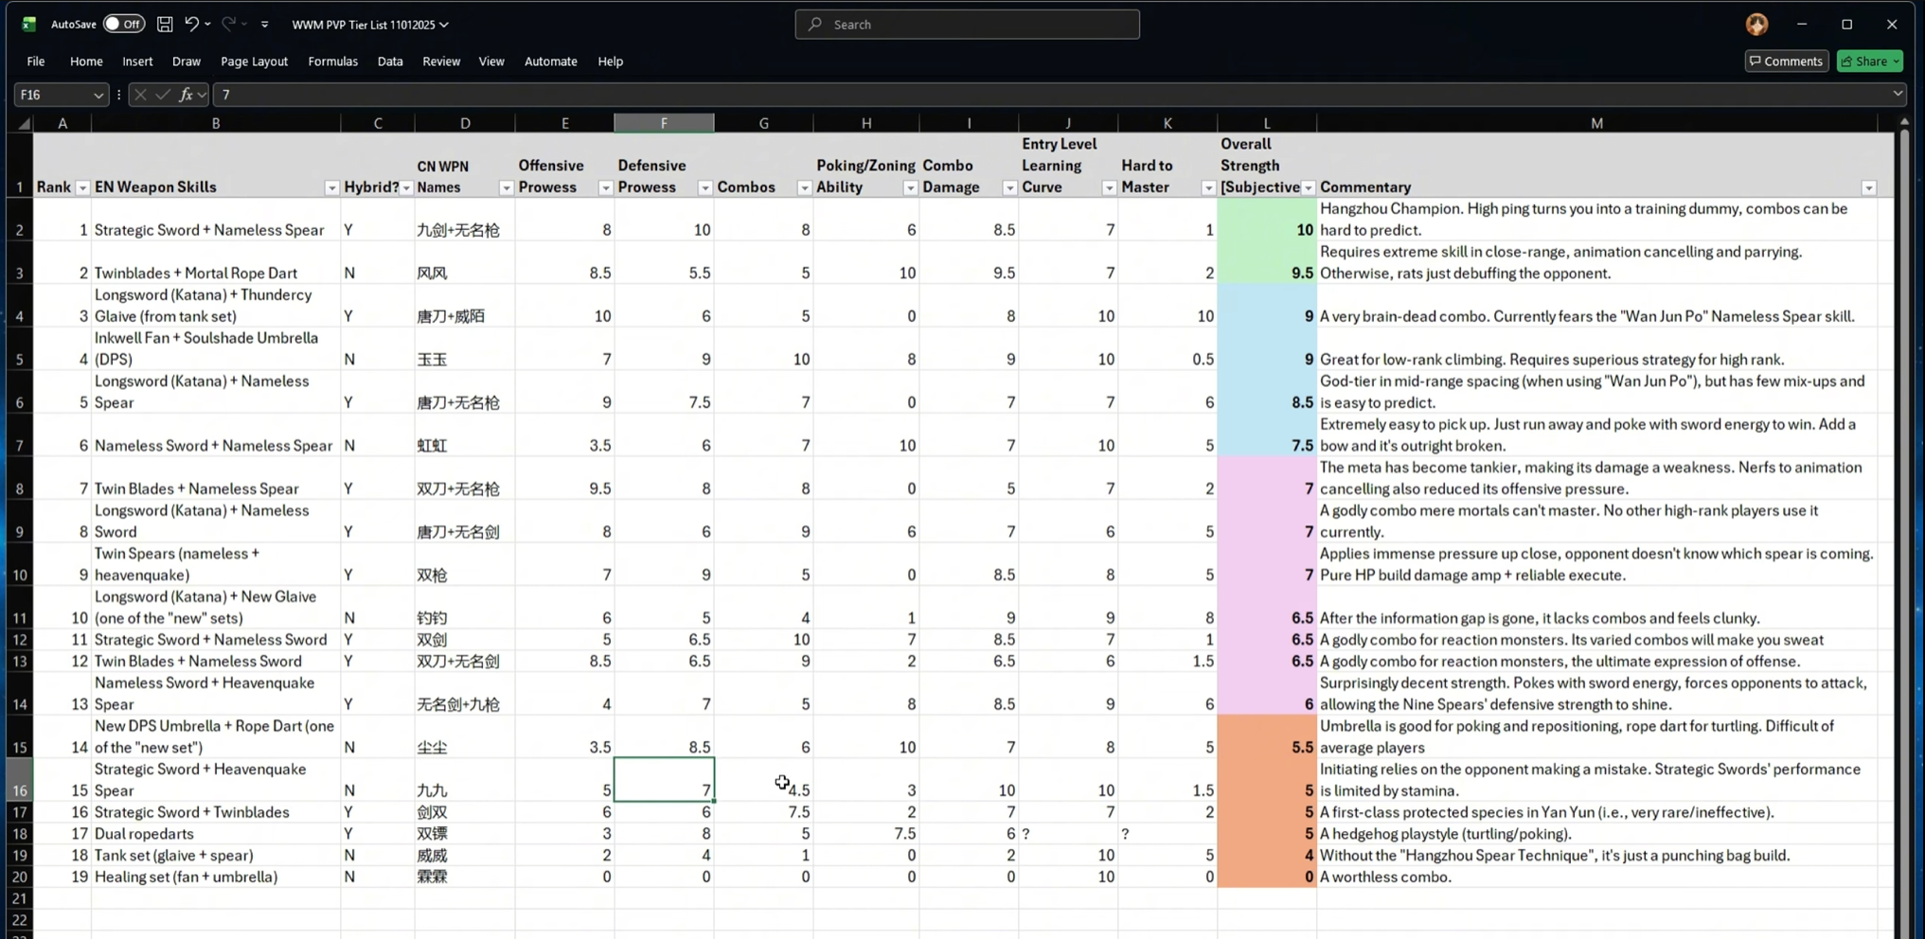
Task: Open the Hybrid? column filter dropdown
Action: 406,188
